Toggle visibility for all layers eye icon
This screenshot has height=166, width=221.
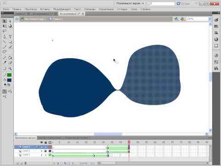[x=41, y=142]
